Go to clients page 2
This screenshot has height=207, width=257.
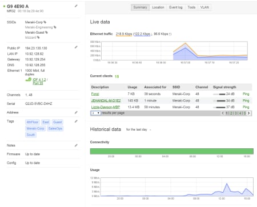coord(231,113)
